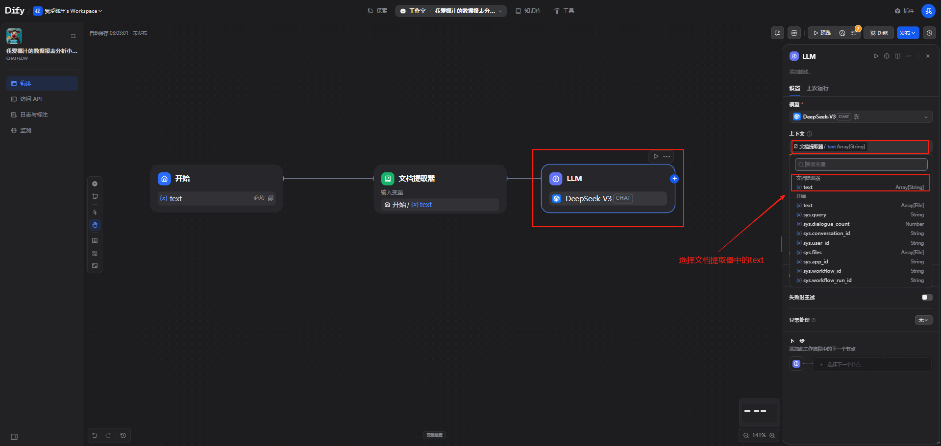Open app info options icon beside thumbnail
This screenshot has height=446, width=941.
[73, 36]
